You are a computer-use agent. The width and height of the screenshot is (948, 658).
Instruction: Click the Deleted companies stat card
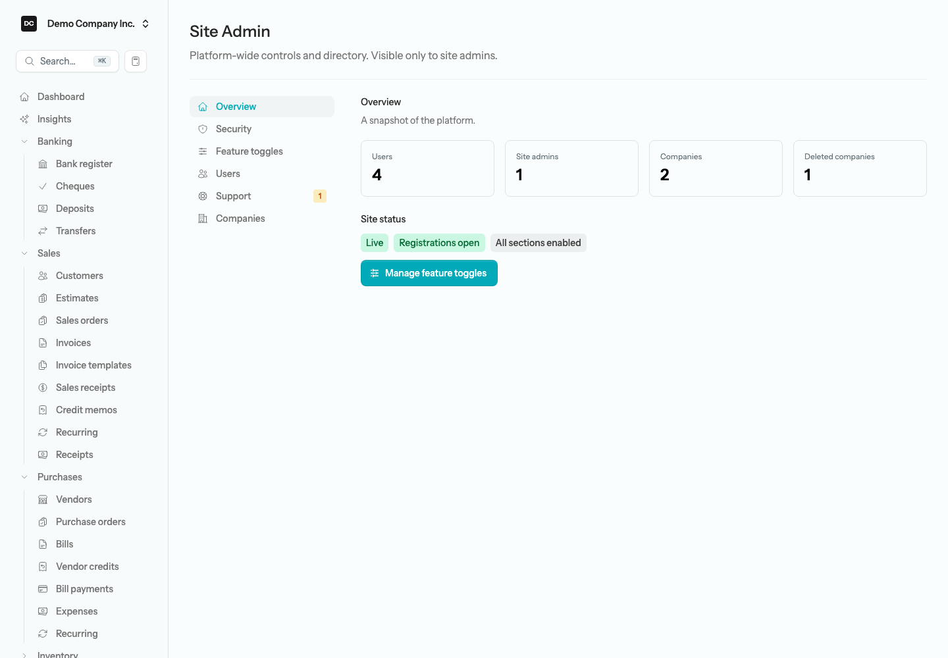pyautogui.click(x=860, y=168)
